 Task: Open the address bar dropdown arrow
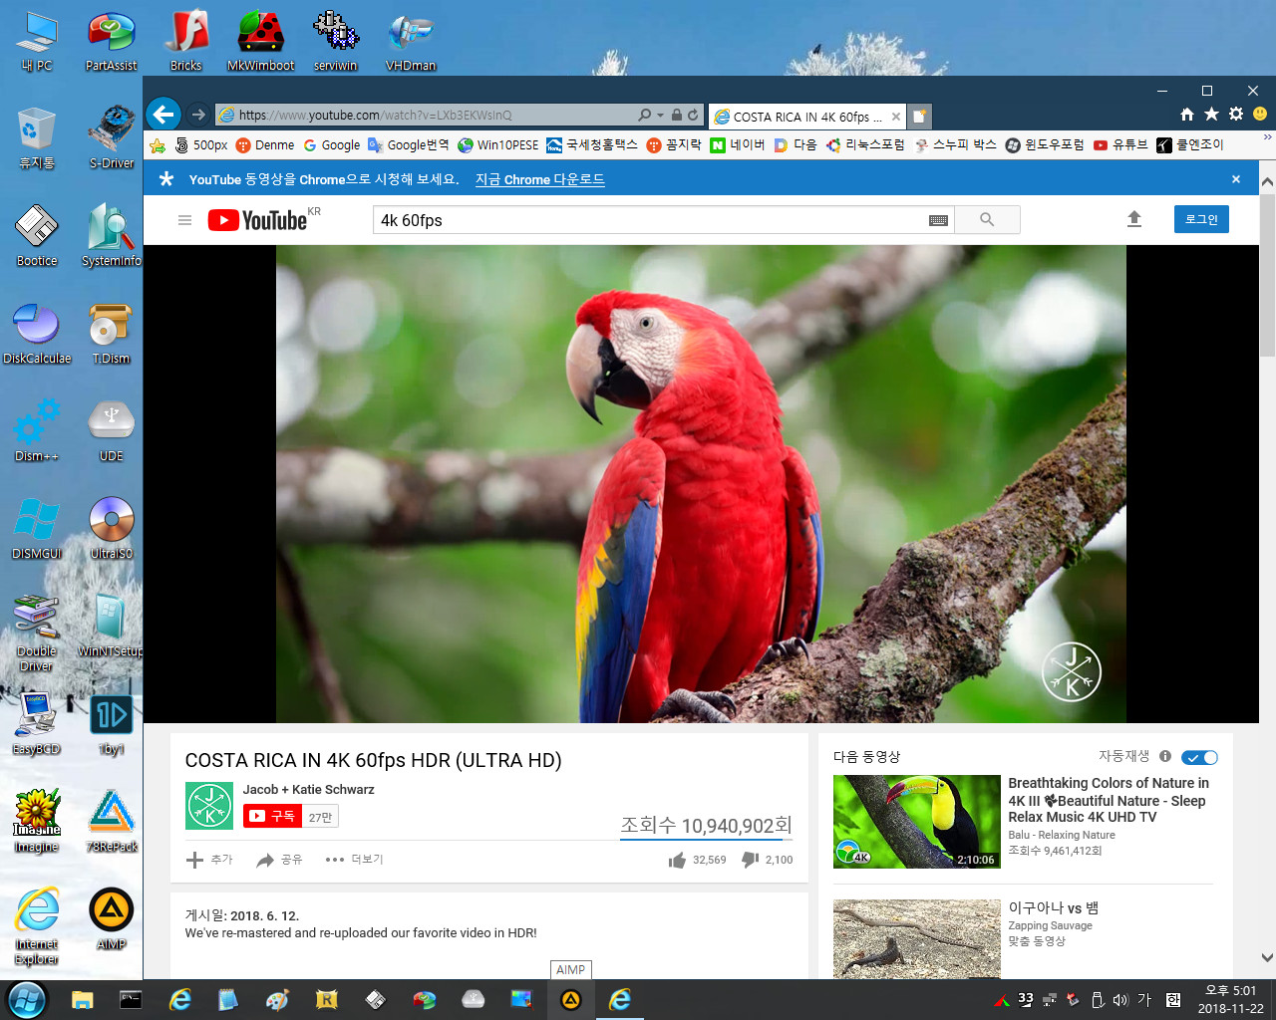(x=660, y=115)
